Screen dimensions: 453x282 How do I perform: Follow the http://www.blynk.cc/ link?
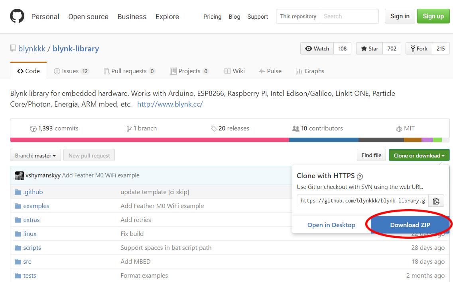(170, 104)
